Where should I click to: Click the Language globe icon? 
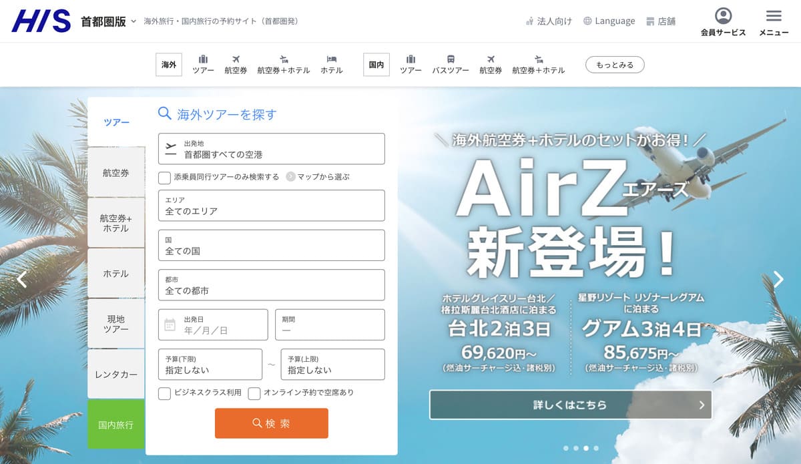click(587, 21)
